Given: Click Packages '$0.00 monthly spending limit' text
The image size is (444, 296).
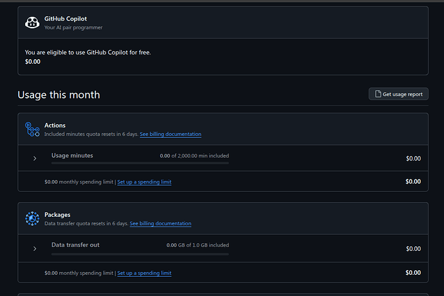Looking at the screenshot, I should tap(79, 273).
